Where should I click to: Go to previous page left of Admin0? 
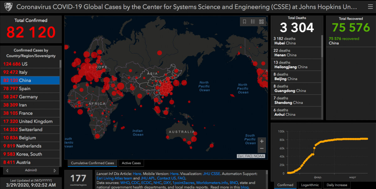[x=7, y=171]
